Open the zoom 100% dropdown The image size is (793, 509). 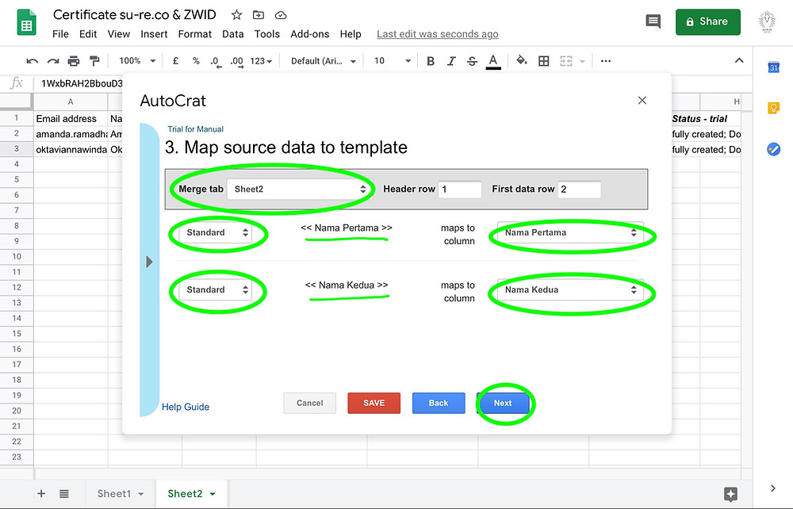[x=137, y=61]
